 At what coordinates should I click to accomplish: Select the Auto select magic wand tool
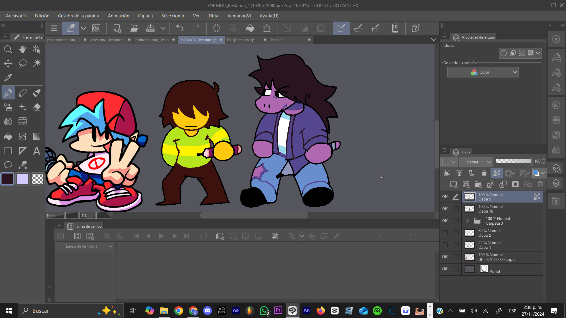point(37,63)
